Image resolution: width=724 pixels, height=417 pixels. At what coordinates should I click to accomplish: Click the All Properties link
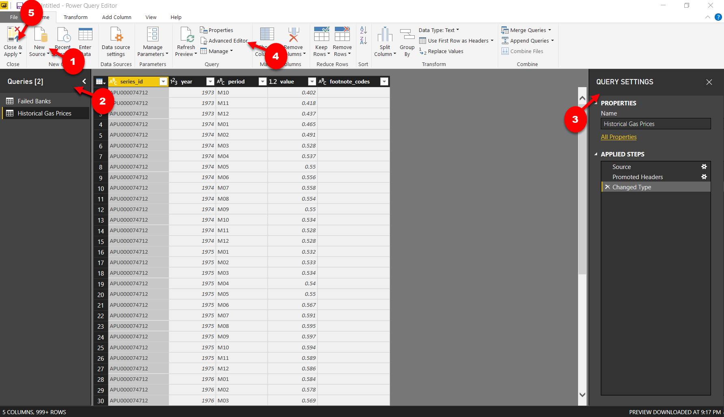619,137
